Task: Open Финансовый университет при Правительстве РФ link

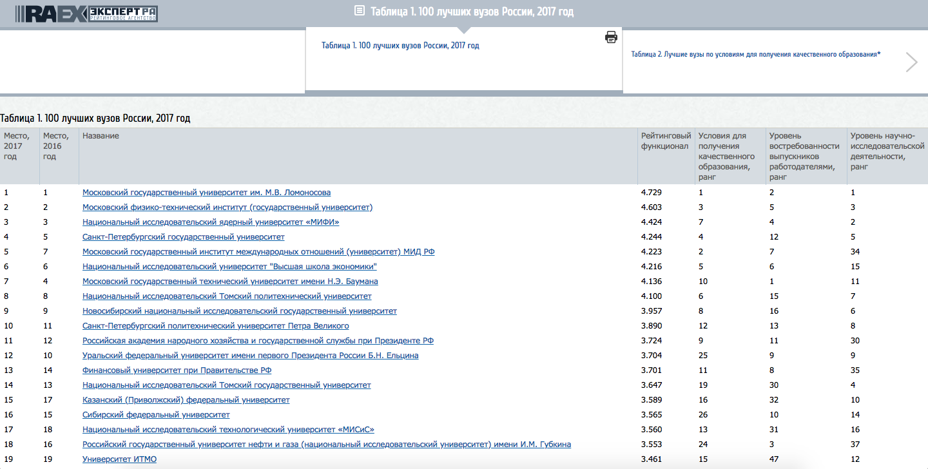Action: pyautogui.click(x=177, y=370)
